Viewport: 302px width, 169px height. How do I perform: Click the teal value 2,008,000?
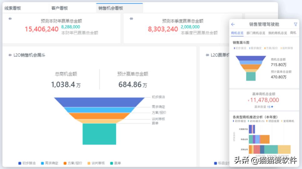point(190,27)
